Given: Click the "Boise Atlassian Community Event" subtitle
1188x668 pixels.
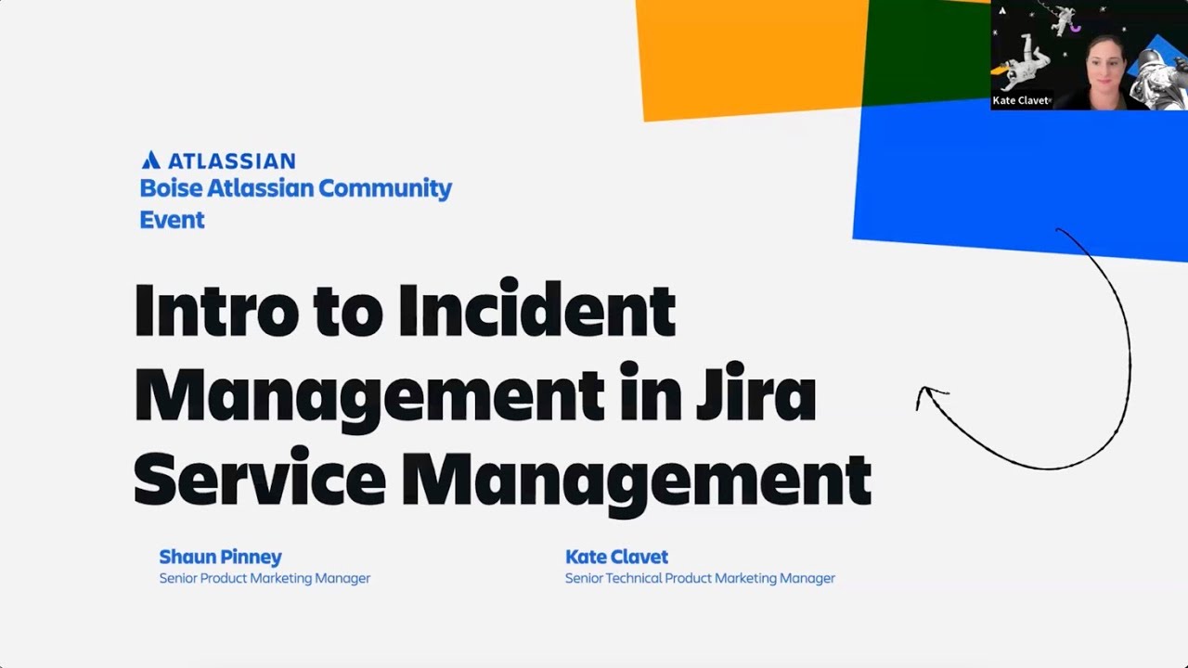Looking at the screenshot, I should tap(295, 204).
